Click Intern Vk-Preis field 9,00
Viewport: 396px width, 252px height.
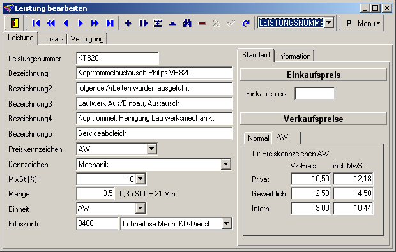coord(310,208)
